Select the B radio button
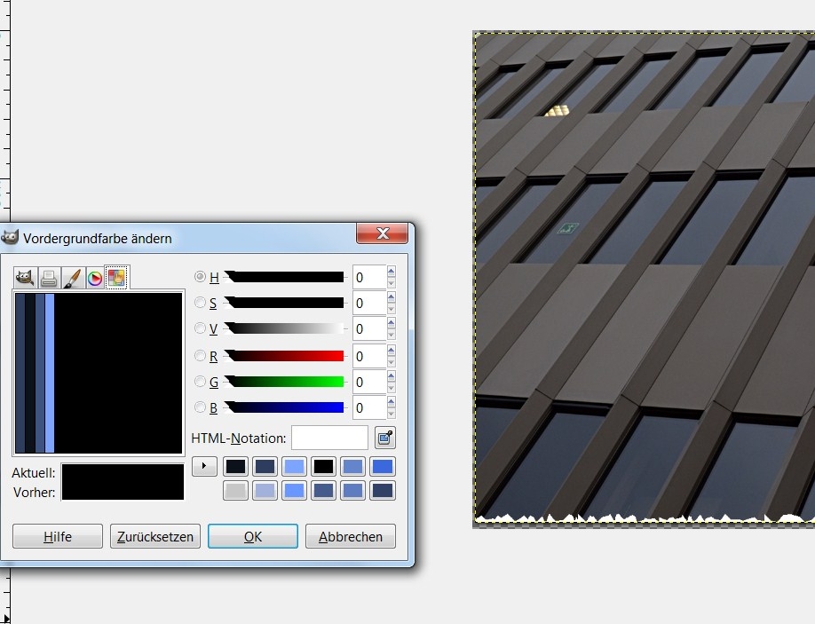The image size is (815, 624). click(x=200, y=407)
